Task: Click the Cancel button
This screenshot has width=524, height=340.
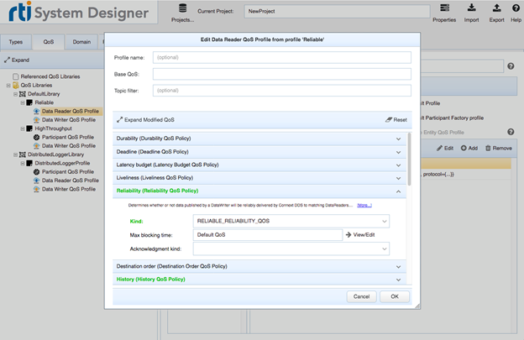Action: pos(361,296)
